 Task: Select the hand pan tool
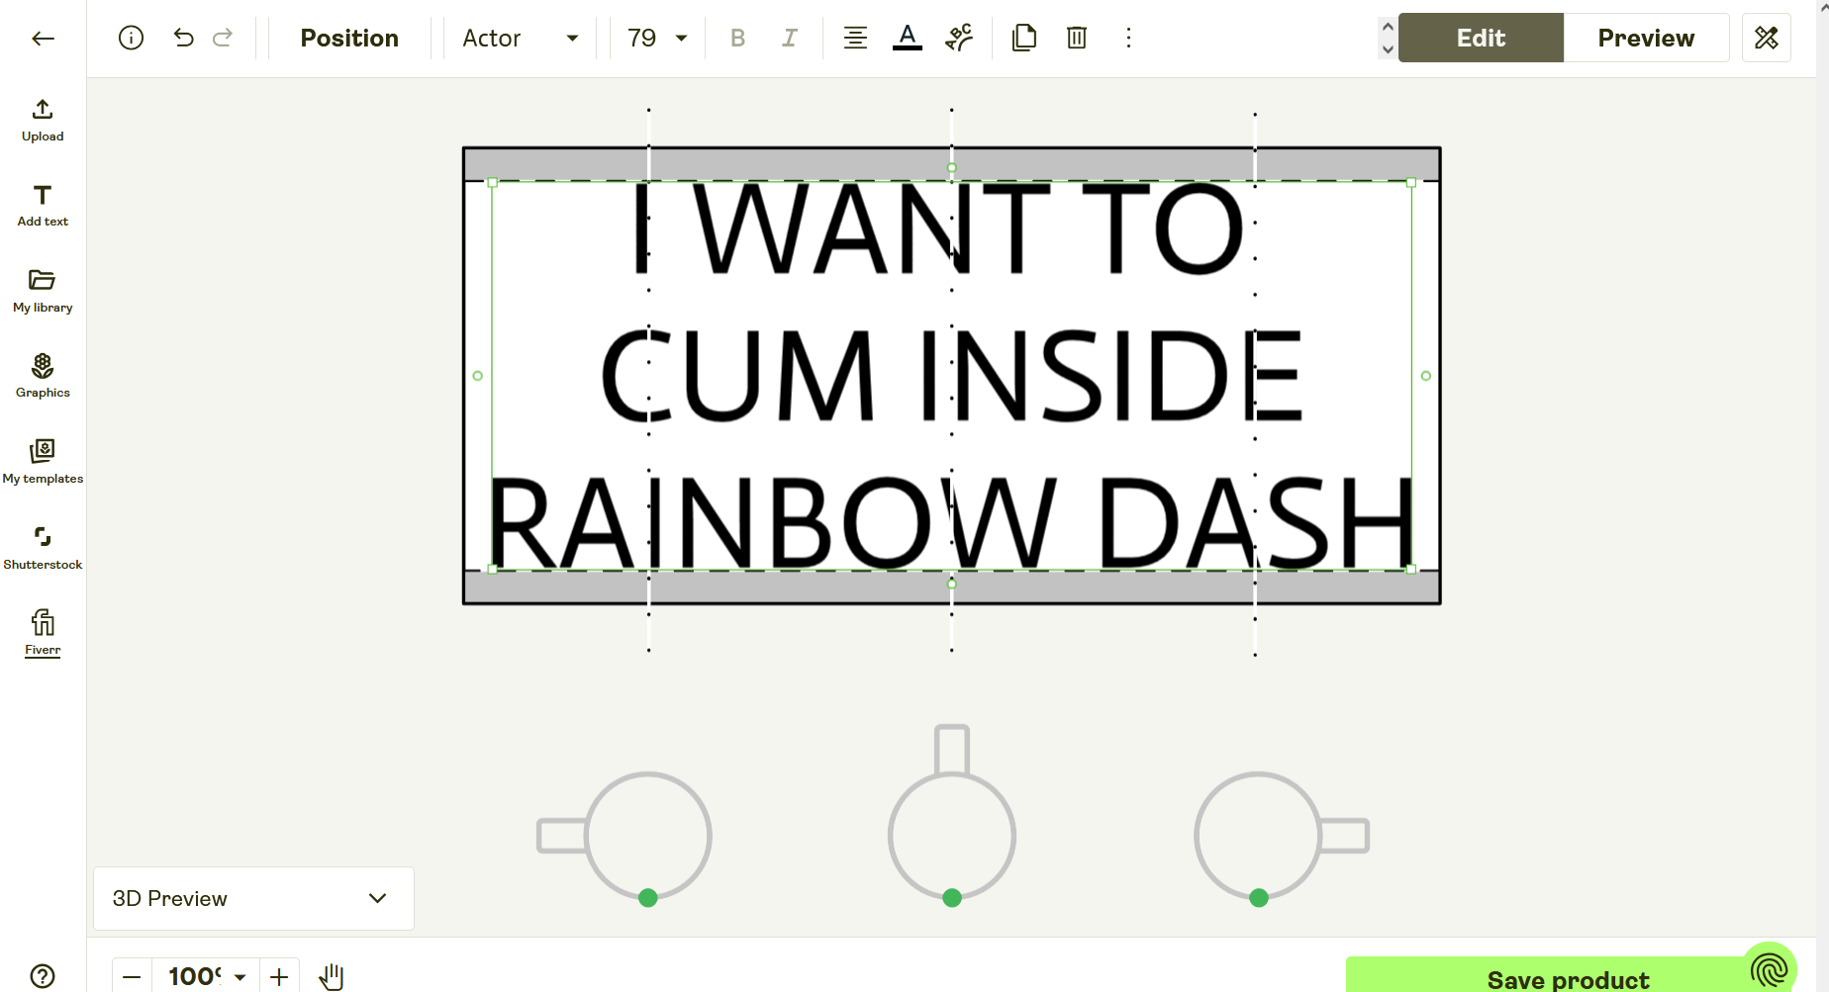tap(332, 977)
